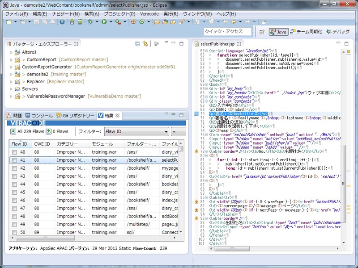Check the box for Flaw ID 44
This screenshot has width=358, height=268.
pyautogui.click(x=14, y=184)
